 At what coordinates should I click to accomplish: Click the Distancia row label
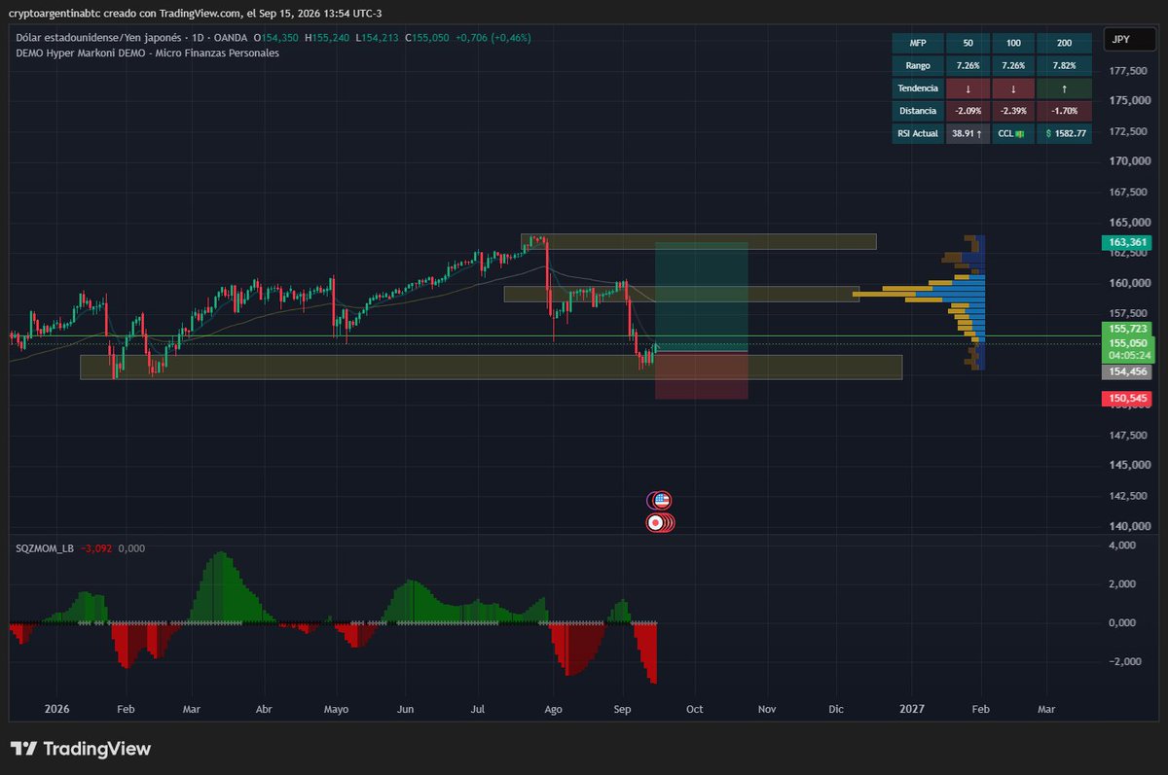pos(917,111)
